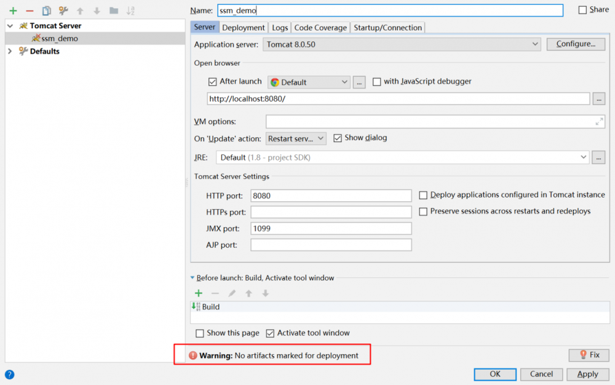Enable Preserve sessions across restarts and redeploys
The height and width of the screenshot is (385, 615).
click(x=423, y=212)
